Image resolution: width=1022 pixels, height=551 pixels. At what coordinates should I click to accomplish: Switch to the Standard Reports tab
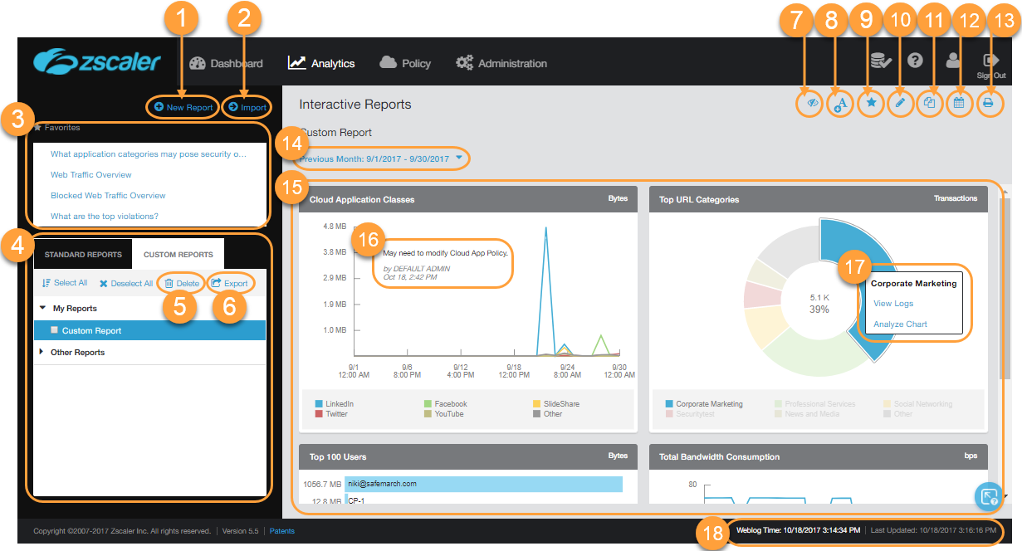(82, 254)
